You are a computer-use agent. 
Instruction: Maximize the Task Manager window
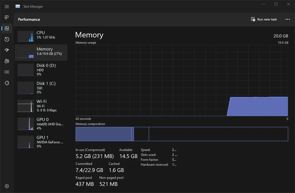point(276,4)
